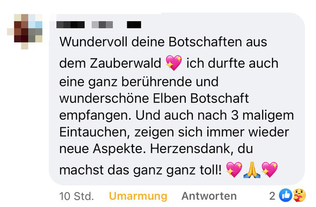Click 'neue Aspekte' in the comment bubble
The image size is (316, 207).
(102, 149)
